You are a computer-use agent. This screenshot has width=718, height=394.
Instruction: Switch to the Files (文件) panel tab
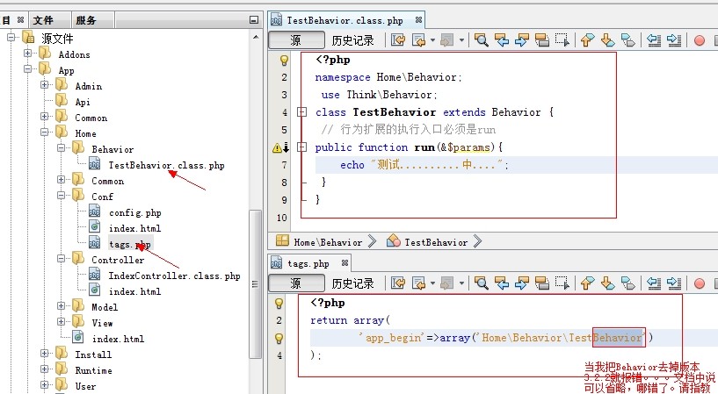[43, 20]
